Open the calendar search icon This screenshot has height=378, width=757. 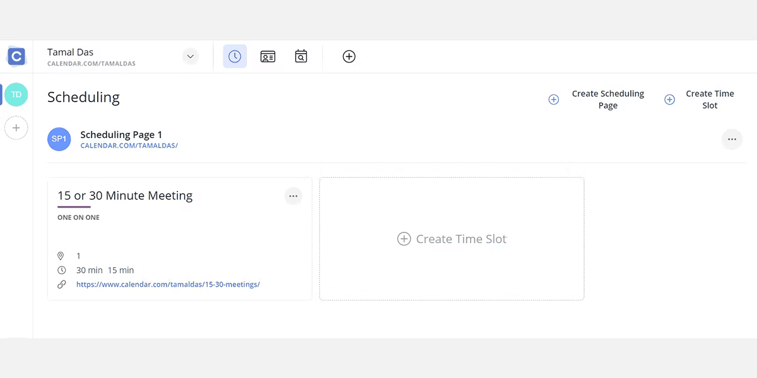[301, 57]
